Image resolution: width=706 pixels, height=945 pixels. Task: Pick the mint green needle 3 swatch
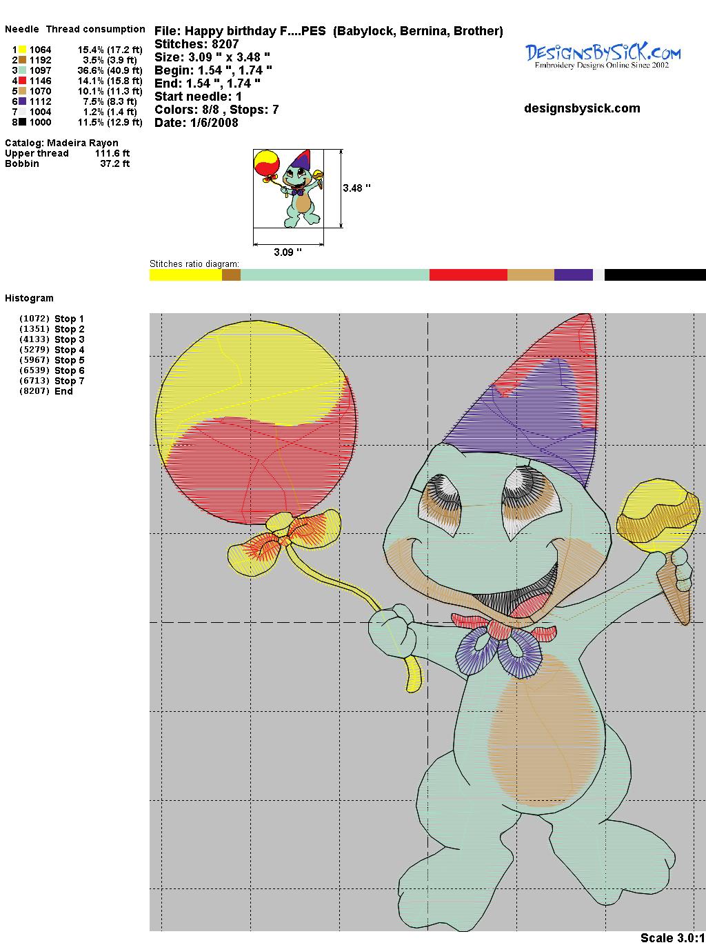point(23,70)
